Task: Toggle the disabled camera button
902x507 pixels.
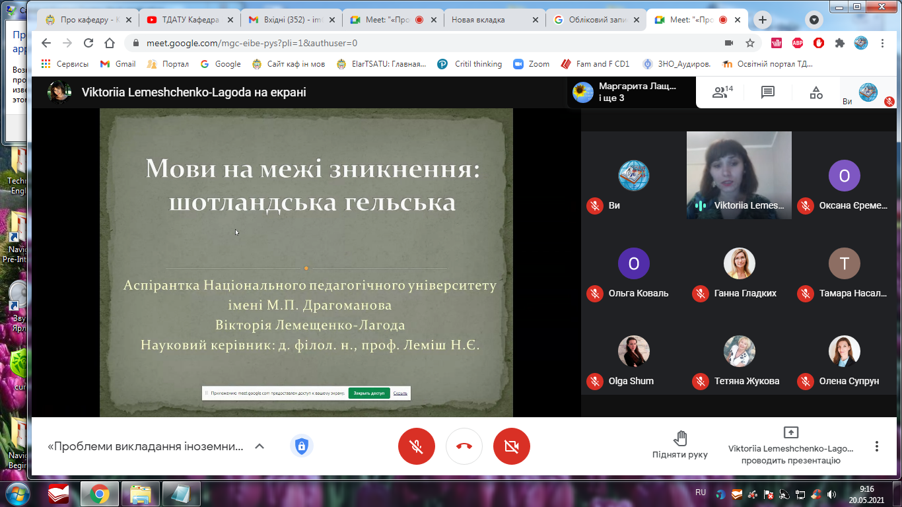Action: click(x=512, y=446)
